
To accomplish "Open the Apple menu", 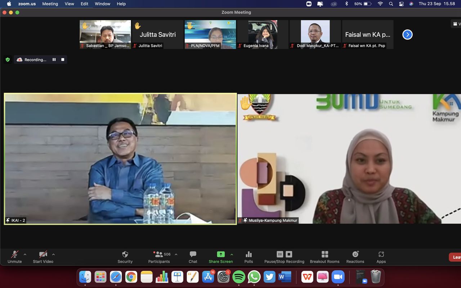I will pyautogui.click(x=9, y=4).
